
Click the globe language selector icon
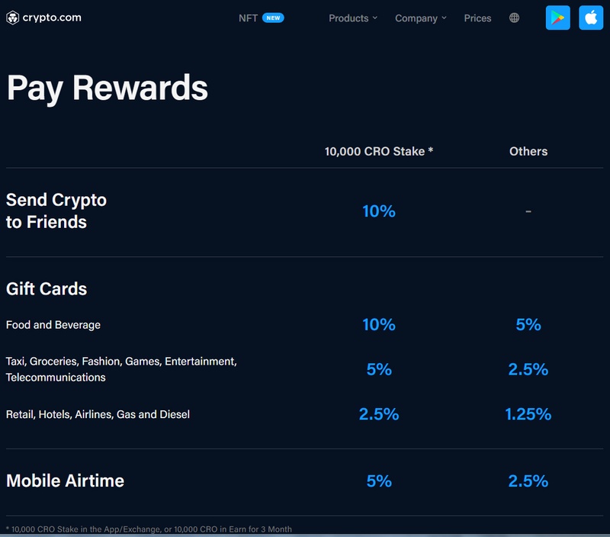pyautogui.click(x=514, y=18)
